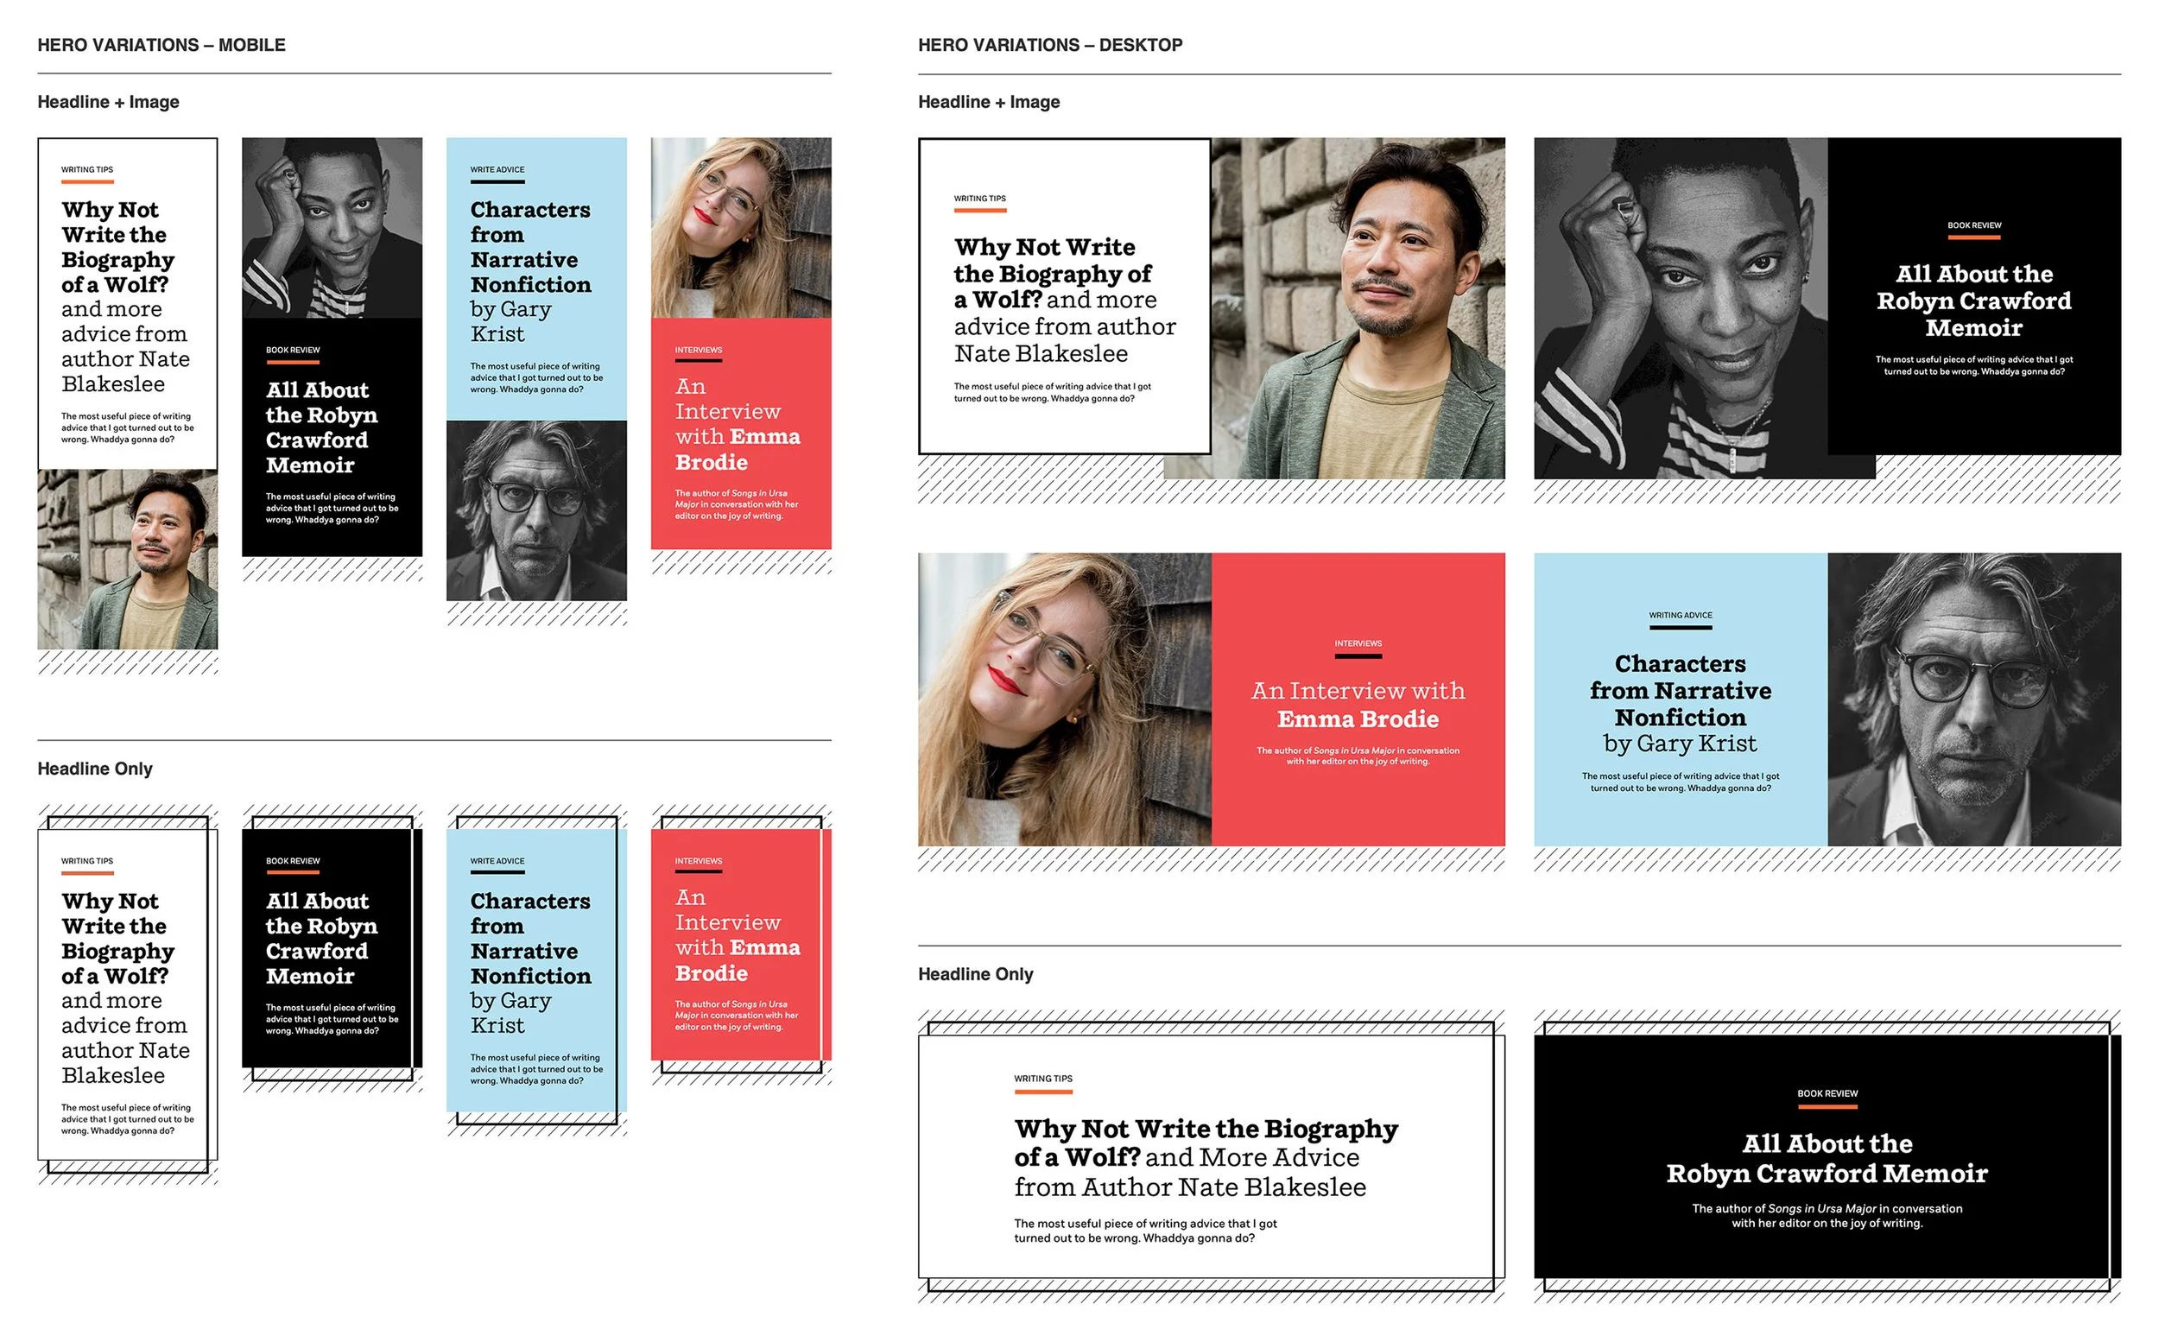Image resolution: width=2159 pixels, height=1342 pixels.
Task: Click 'HERO VARIATIONS – MOBILE' section title
Action: [x=161, y=45]
